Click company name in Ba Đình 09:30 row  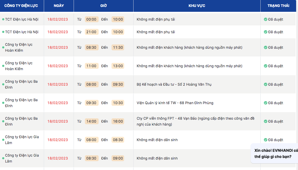coord(21,103)
